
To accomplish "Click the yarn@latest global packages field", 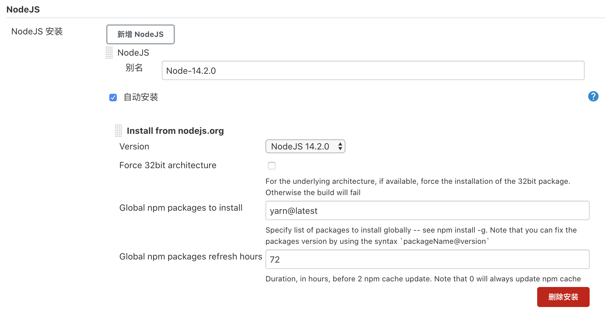I will click(427, 210).
